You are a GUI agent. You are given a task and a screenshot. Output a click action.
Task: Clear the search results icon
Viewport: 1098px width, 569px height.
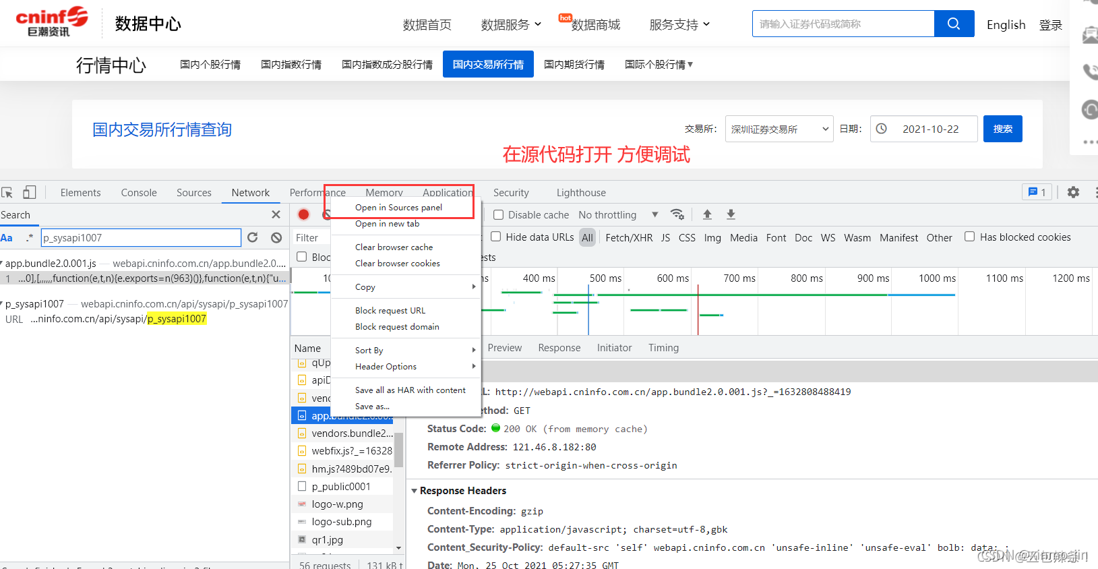pos(276,237)
